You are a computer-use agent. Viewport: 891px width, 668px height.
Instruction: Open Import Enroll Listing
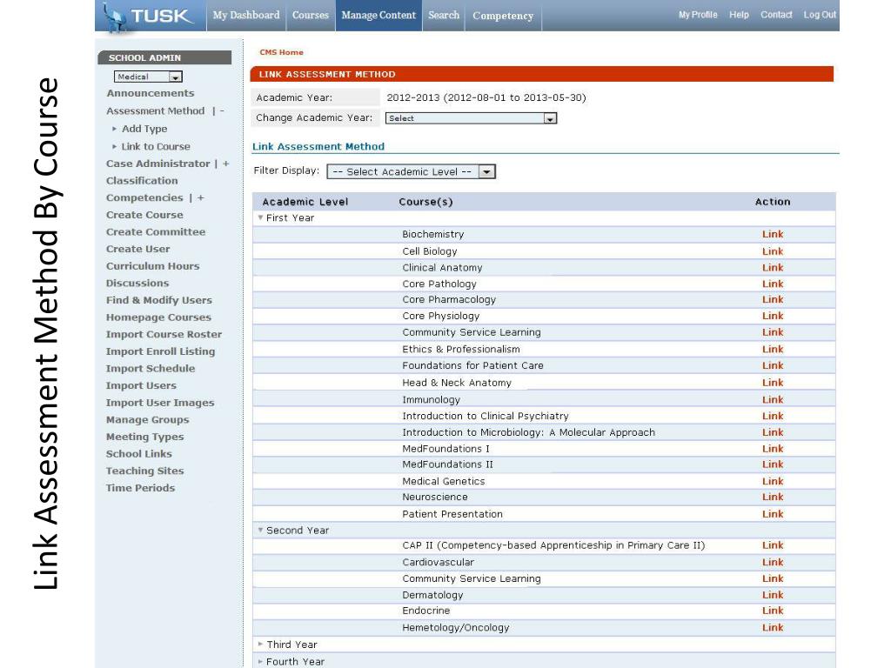(160, 351)
